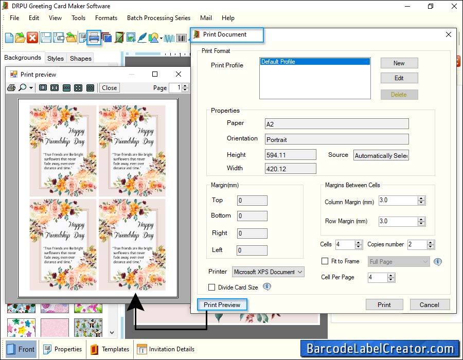This screenshot has height=360, width=463.
Task: Click the magnifier zoom icon in Print preview
Action: [23, 88]
